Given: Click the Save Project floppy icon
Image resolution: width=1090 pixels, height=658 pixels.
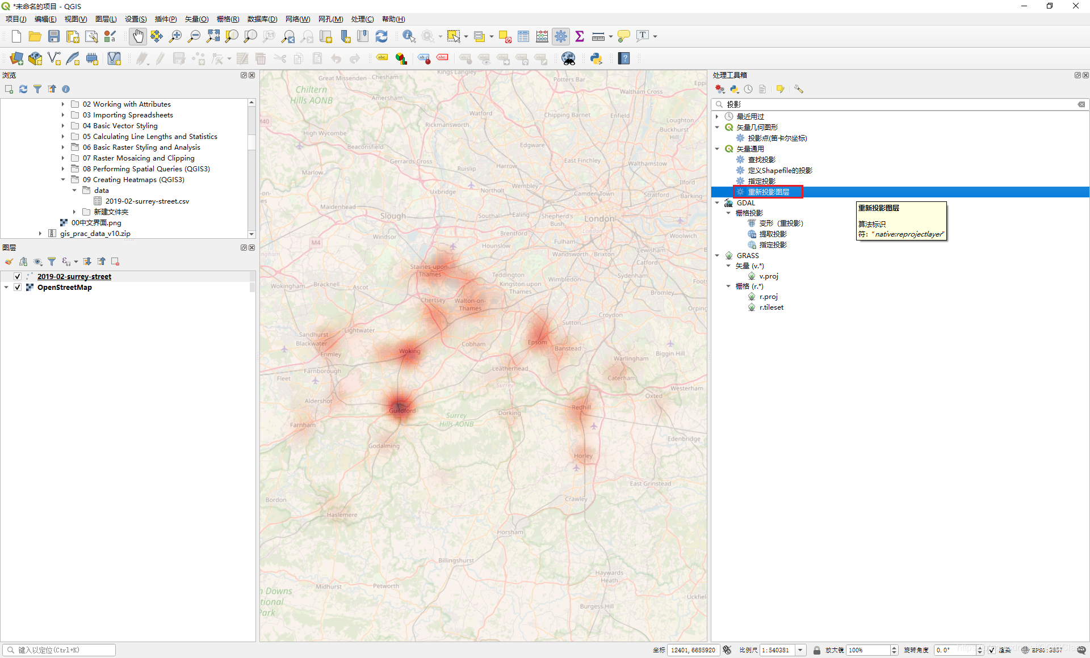Looking at the screenshot, I should point(54,36).
